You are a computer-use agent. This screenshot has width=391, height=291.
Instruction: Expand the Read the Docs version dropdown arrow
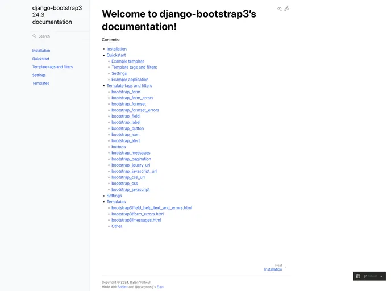(x=381, y=276)
